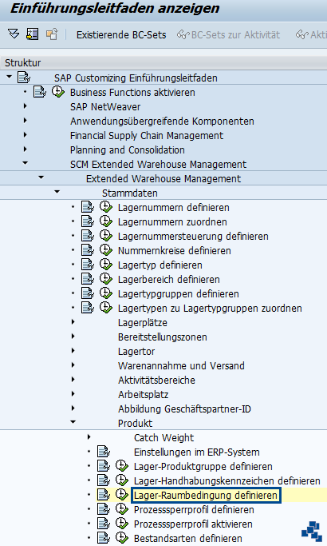Expand the Lagerplätze node
This screenshot has width=327, height=546.
[73, 322]
